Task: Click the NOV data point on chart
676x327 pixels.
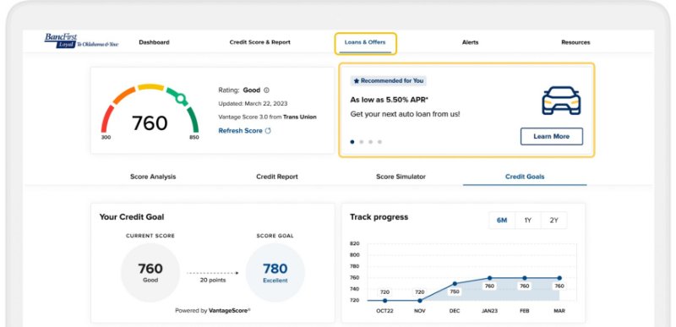Action: tap(419, 301)
